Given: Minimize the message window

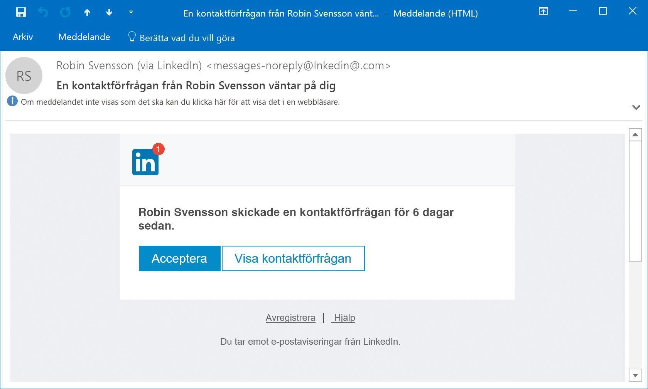Looking at the screenshot, I should (573, 11).
